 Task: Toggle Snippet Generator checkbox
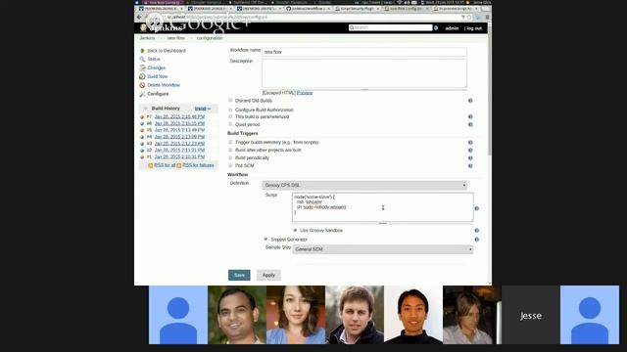265,239
